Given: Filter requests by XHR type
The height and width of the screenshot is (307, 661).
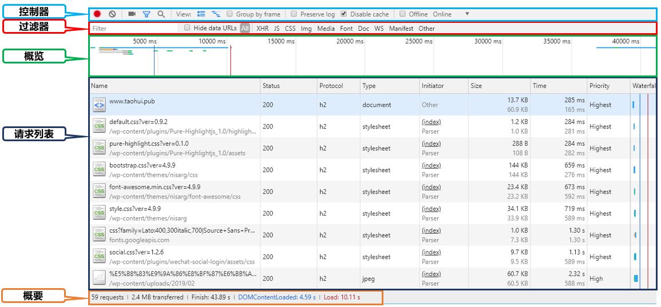Looking at the screenshot, I should [x=262, y=29].
